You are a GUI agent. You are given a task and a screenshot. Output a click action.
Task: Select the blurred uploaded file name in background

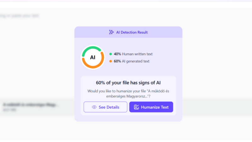point(31,104)
